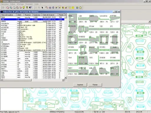Open the Fabrication menu
The height and width of the screenshot is (113, 151).
5,4
